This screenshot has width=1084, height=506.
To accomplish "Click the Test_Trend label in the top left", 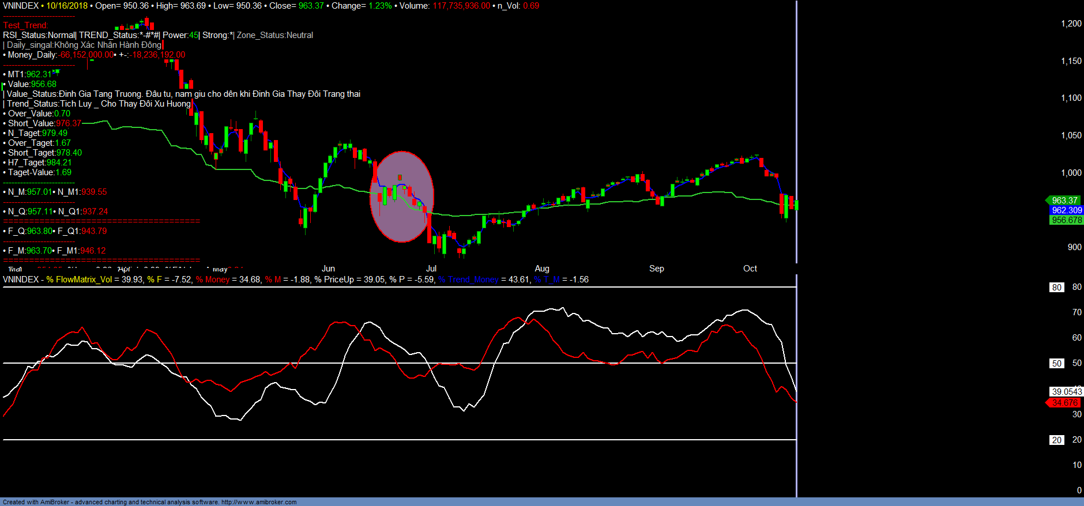I will pos(25,25).
